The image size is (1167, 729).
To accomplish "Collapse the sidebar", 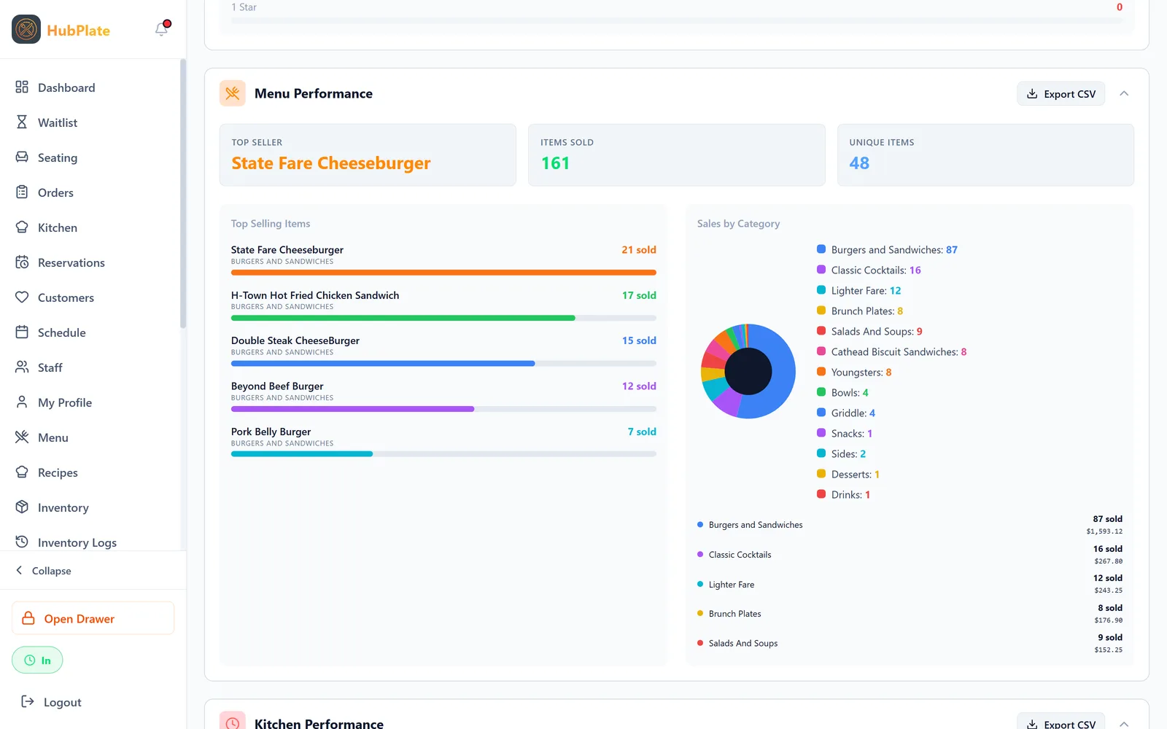I will coord(44,571).
